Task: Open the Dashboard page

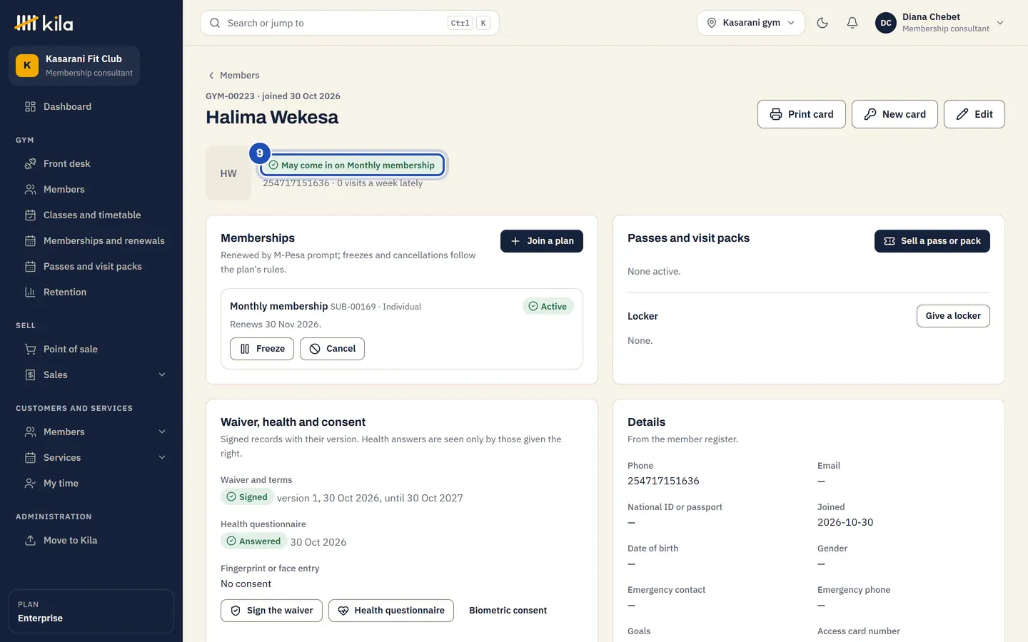Action: coord(91,106)
